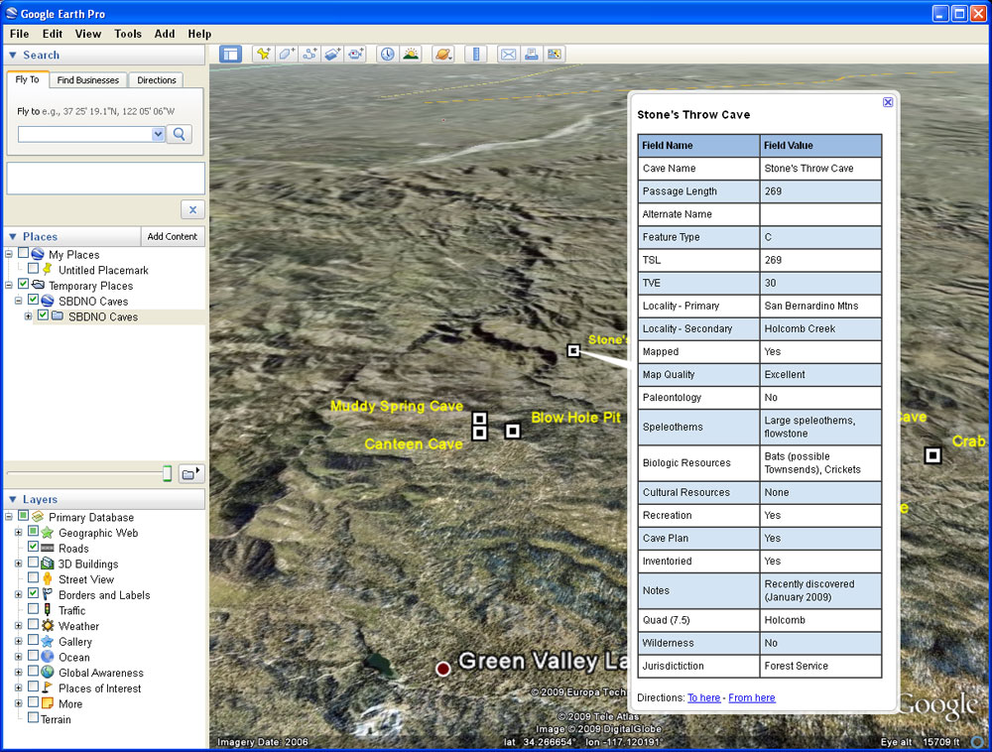Show historical imagery clock icon
The image size is (992, 752).
point(387,55)
